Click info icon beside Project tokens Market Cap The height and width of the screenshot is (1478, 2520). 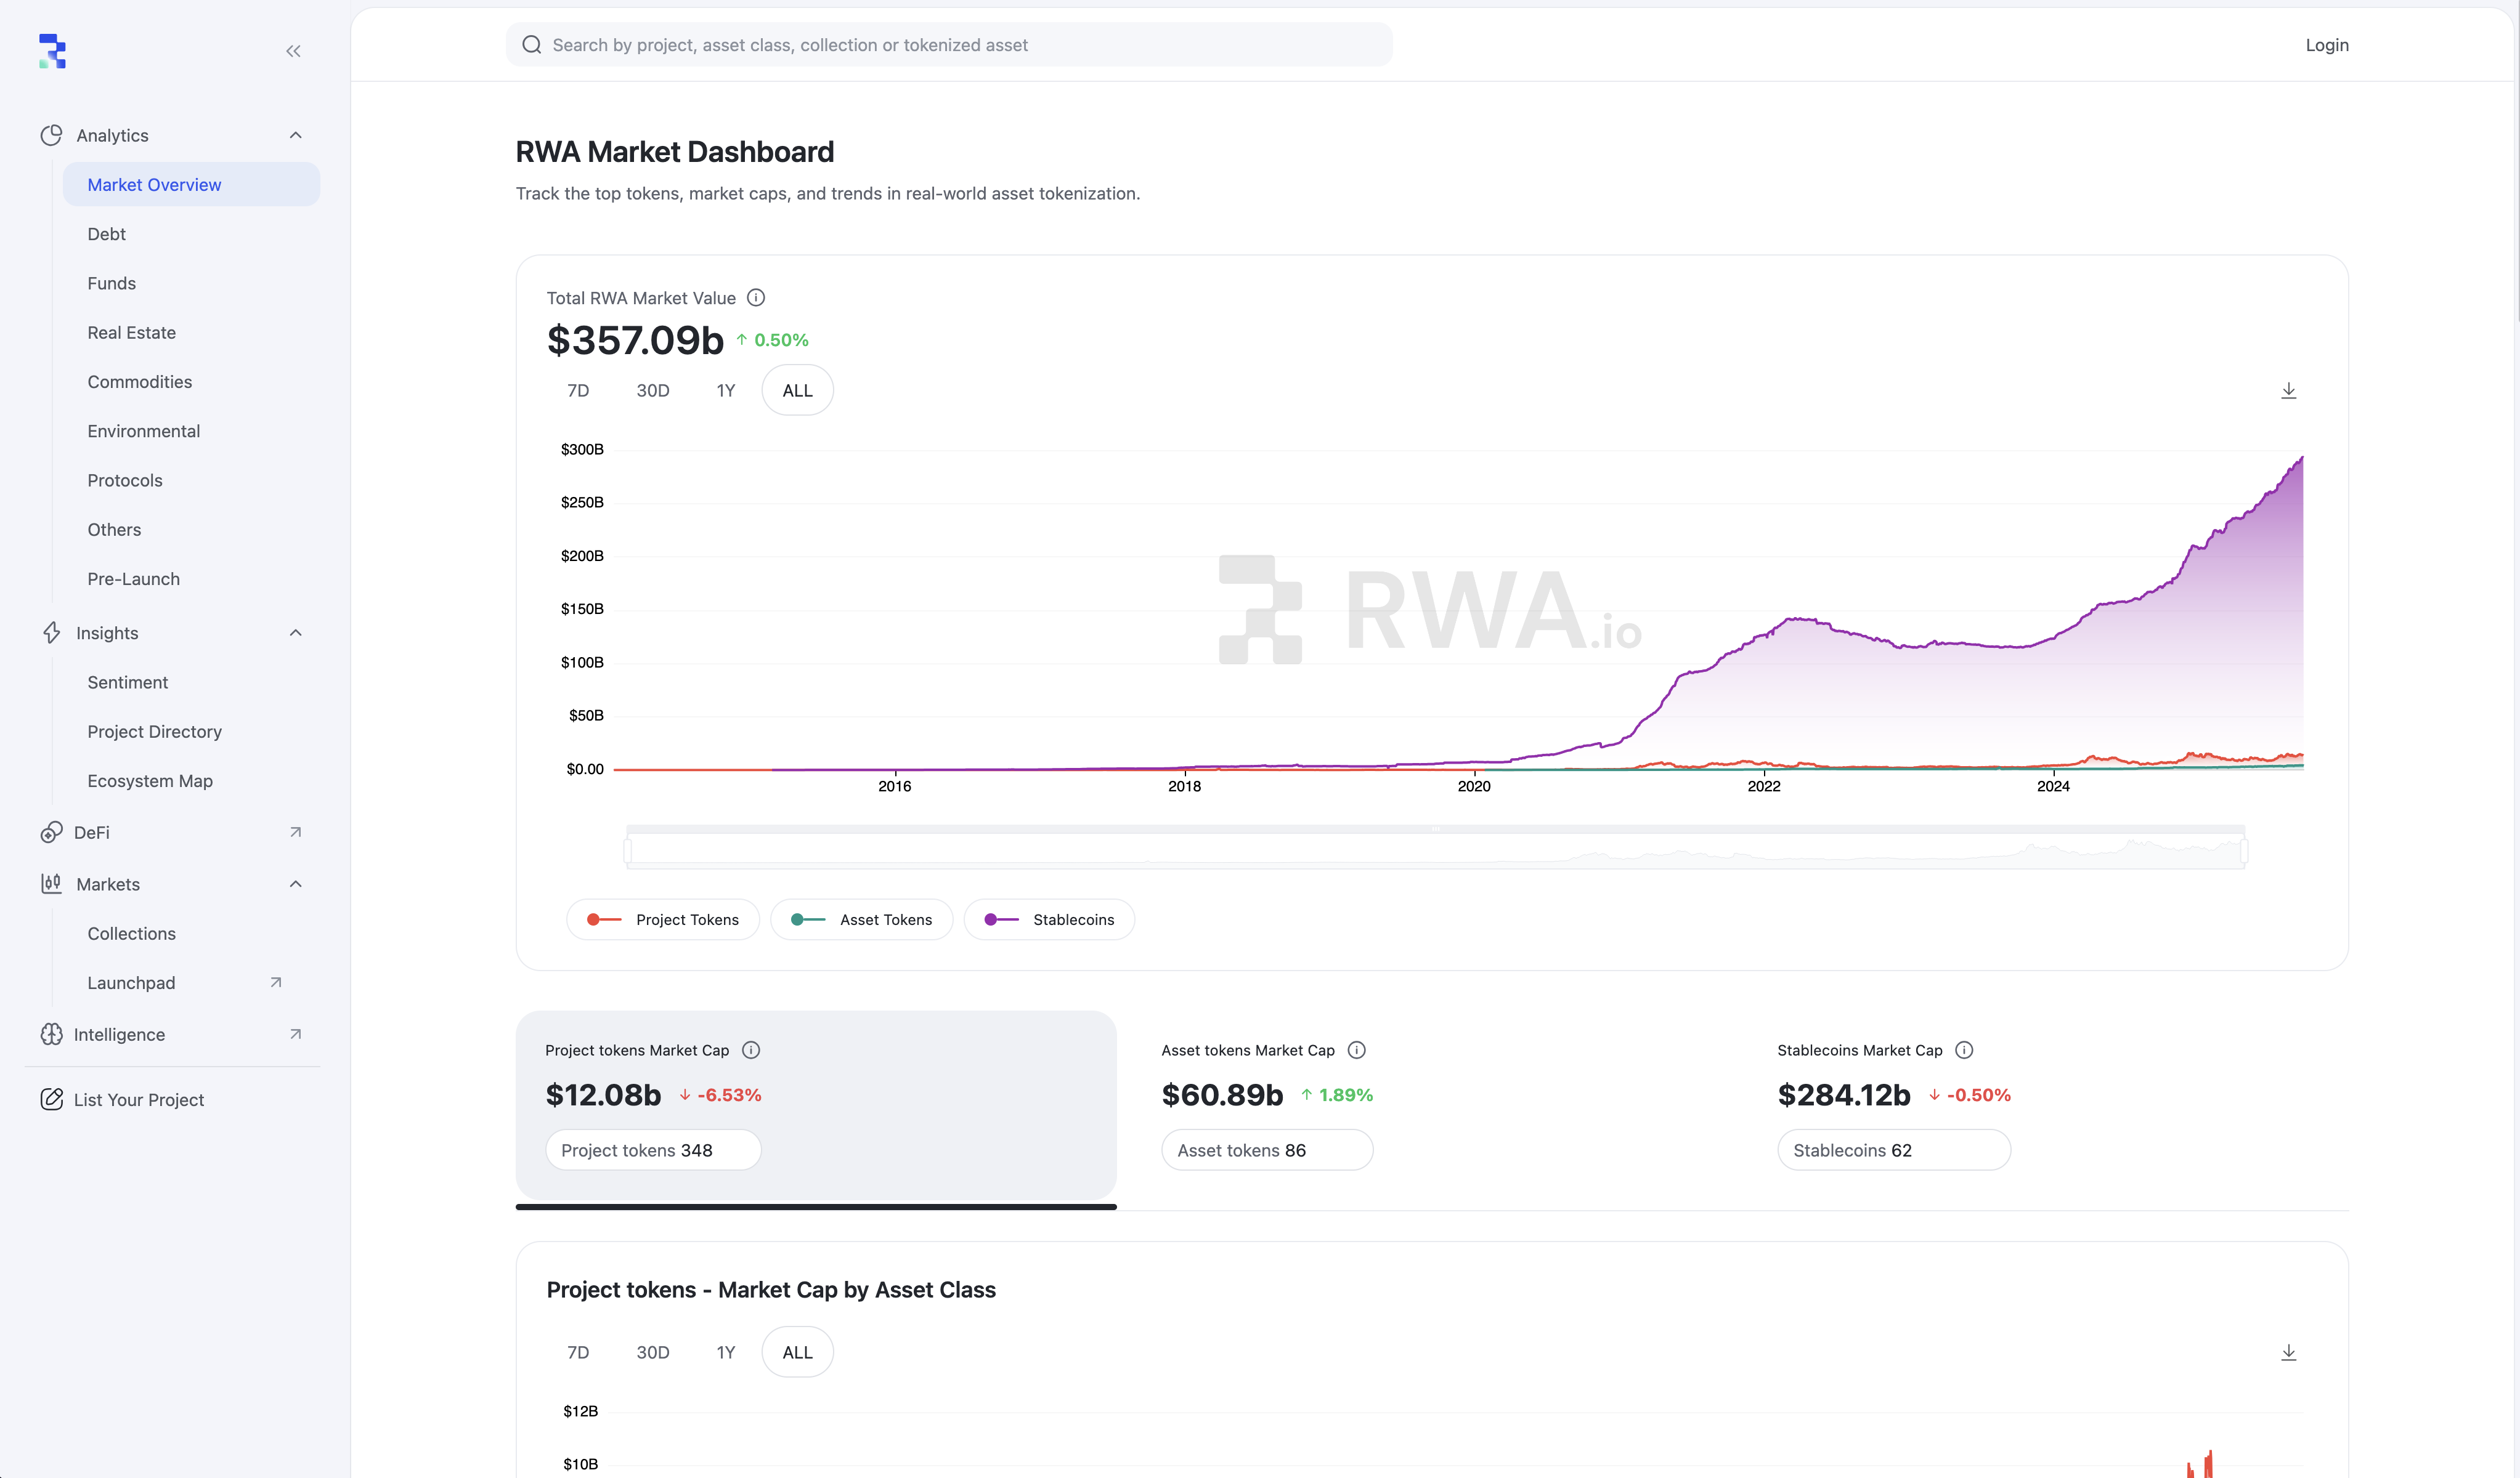tap(751, 1050)
